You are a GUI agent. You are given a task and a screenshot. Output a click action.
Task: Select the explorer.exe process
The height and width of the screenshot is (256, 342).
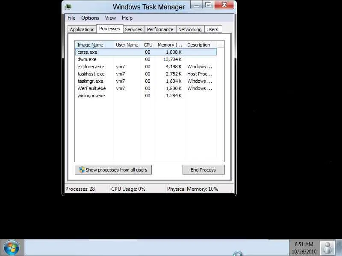click(146, 67)
